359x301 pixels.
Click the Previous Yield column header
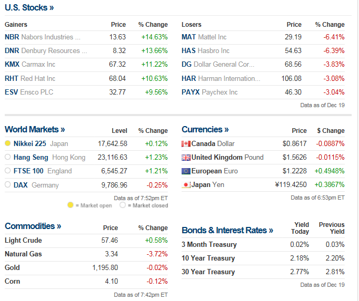pyautogui.click(x=332, y=228)
